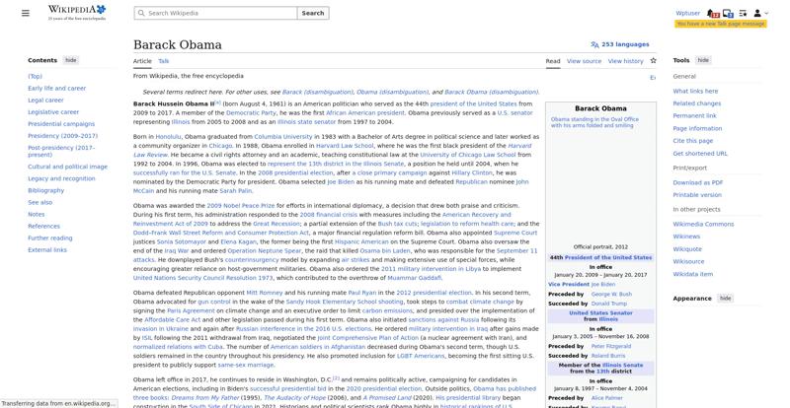Viewport: 790px width, 408px height.
Task: Open the notices tray icon
Action: pos(728,13)
